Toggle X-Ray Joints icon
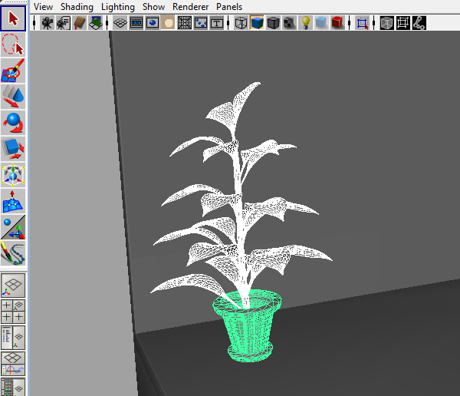Viewport: 460px width, 396px height. tap(419, 22)
